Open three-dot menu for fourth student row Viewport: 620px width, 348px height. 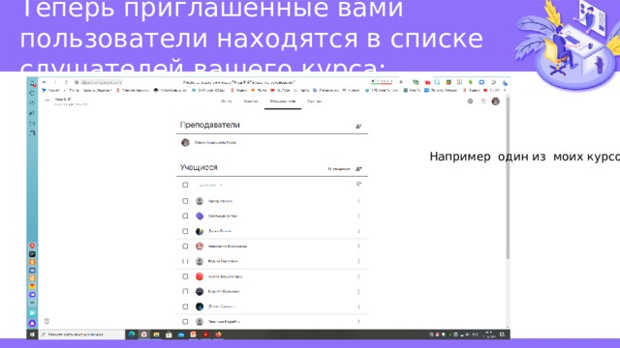[x=358, y=246]
